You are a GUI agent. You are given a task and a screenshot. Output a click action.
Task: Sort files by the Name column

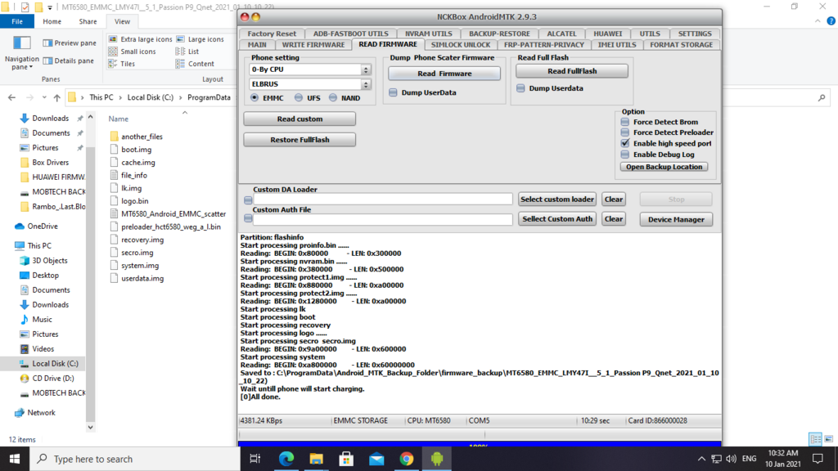[x=118, y=119]
